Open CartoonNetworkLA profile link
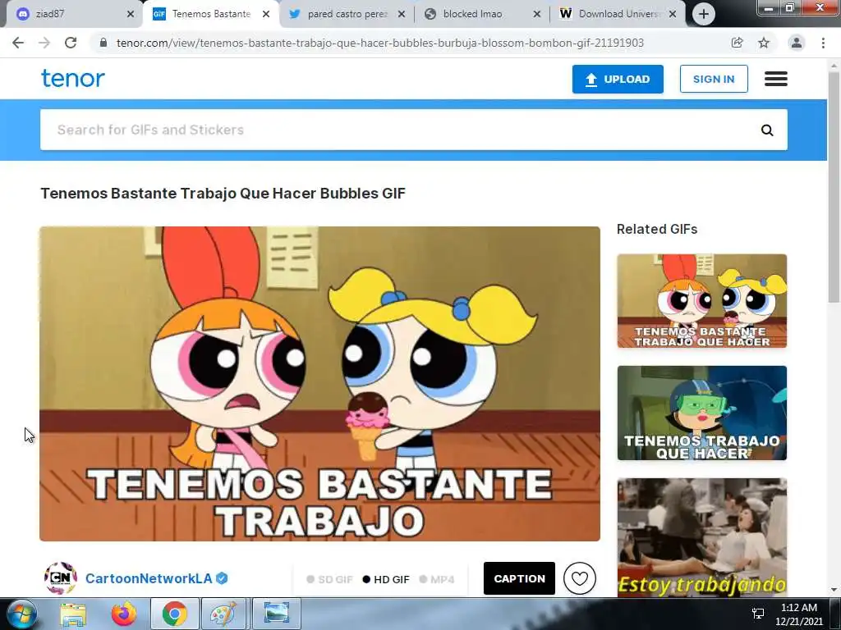 point(149,578)
